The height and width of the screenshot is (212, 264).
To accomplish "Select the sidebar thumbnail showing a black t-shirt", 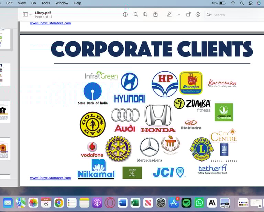I will 5,112.
